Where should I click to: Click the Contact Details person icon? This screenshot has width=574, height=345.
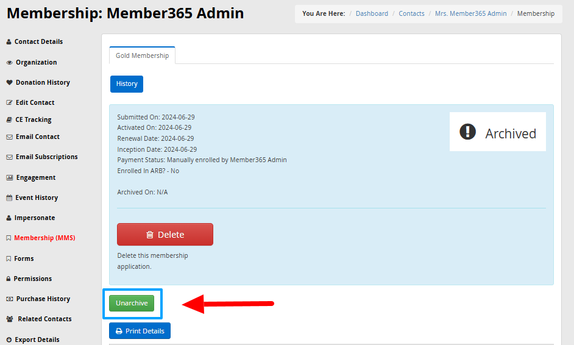click(x=9, y=42)
